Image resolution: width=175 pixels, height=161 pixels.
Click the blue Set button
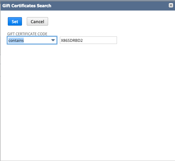click(x=15, y=21)
